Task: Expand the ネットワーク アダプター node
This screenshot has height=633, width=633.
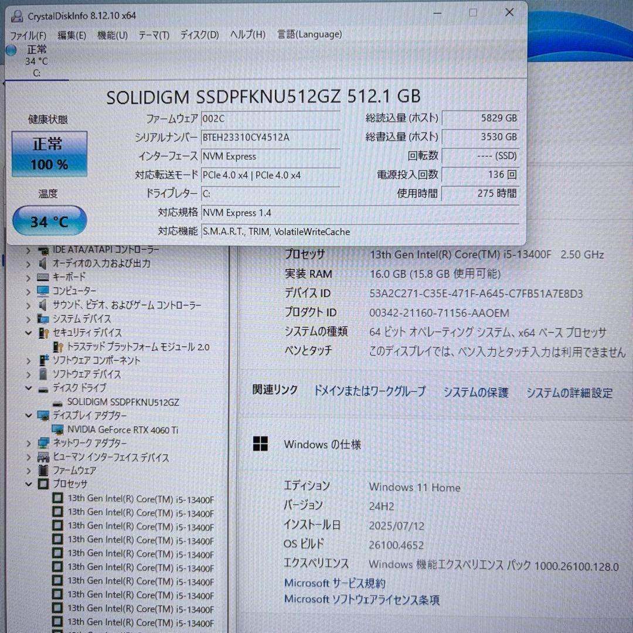Action: (28, 444)
